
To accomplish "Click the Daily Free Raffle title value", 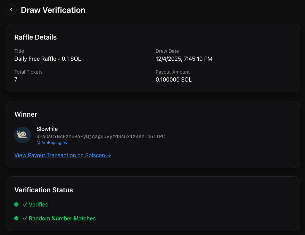I will click(x=48, y=59).
